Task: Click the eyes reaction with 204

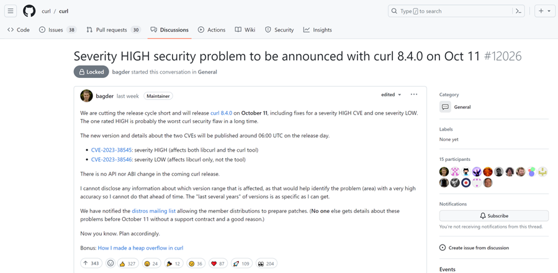Action: [266, 263]
